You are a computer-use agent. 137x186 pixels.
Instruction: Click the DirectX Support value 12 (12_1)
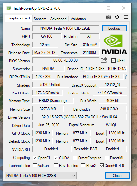point(112,85)
